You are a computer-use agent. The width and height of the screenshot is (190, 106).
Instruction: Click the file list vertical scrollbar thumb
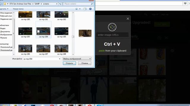coord(73,37)
